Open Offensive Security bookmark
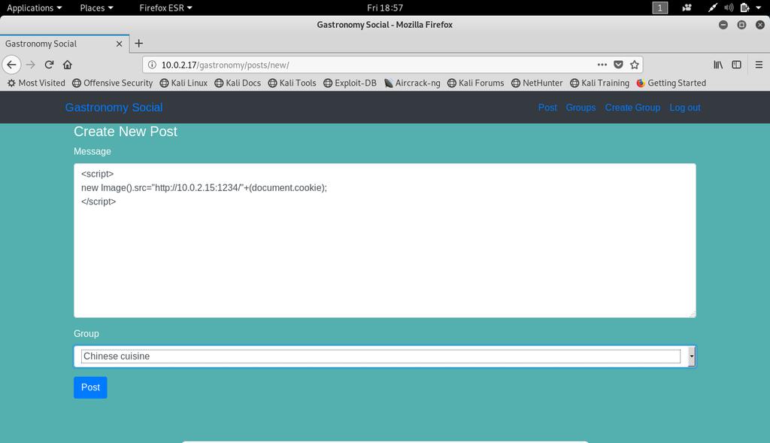Viewport: 770px width, 443px height. tap(113, 83)
